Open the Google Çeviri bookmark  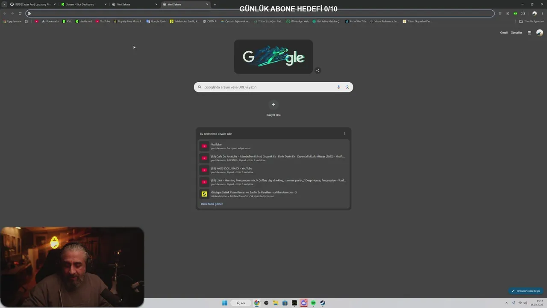point(156,21)
